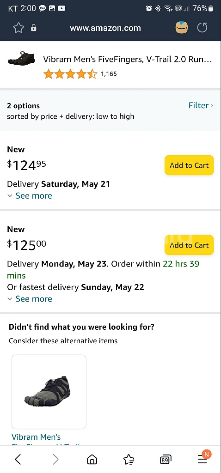Add the $125.00 offer to cart

tap(189, 245)
